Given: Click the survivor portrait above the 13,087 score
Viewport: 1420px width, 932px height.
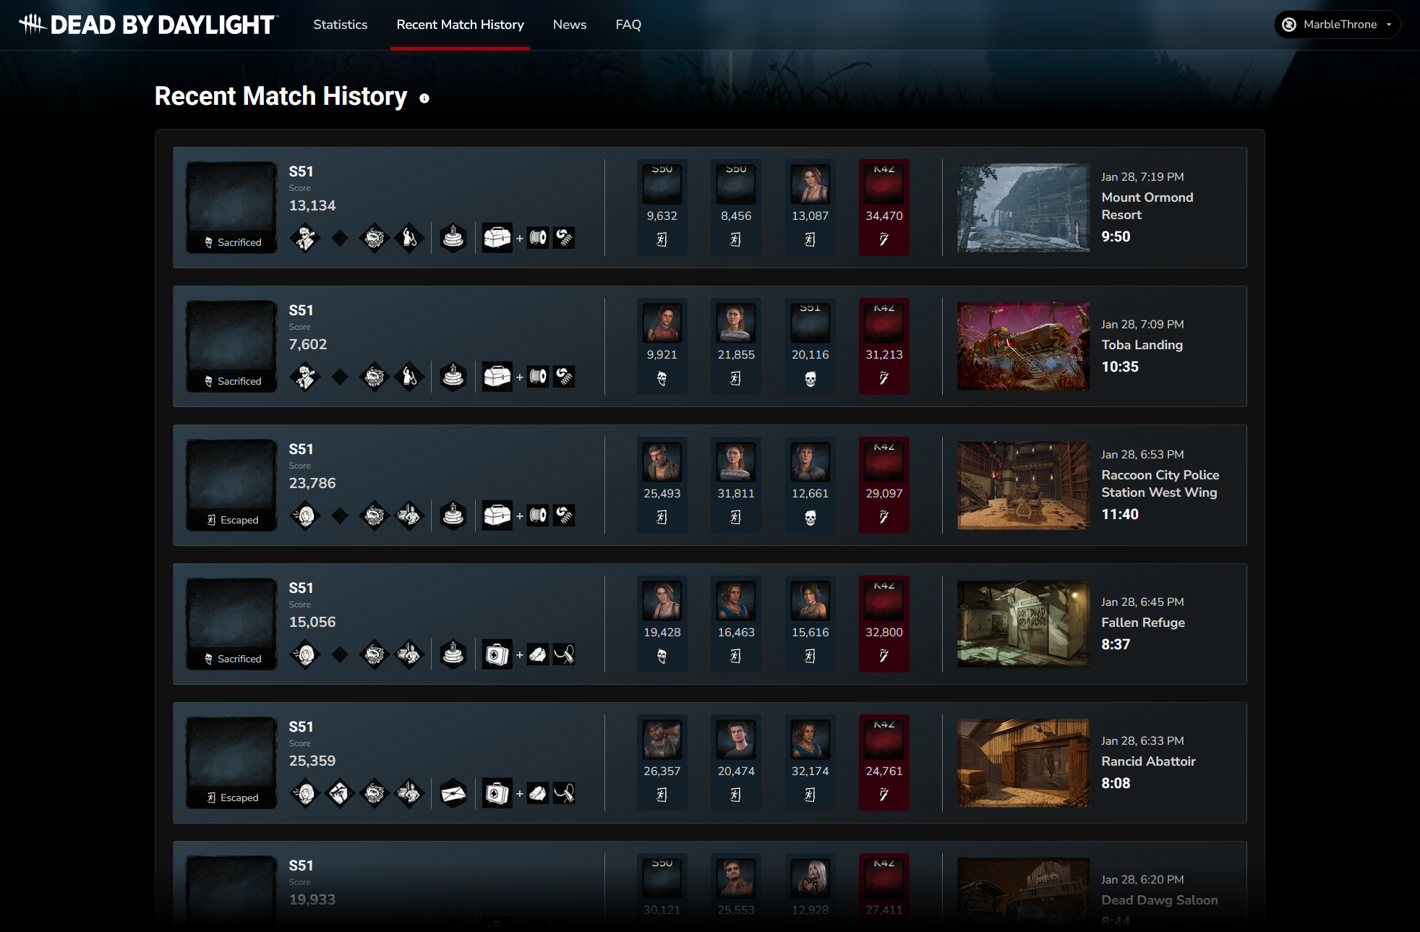Looking at the screenshot, I should (x=810, y=183).
